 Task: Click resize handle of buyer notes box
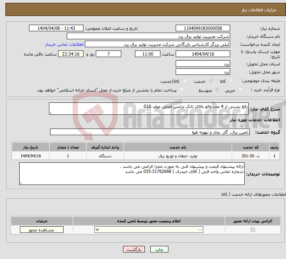coord(21,183)
